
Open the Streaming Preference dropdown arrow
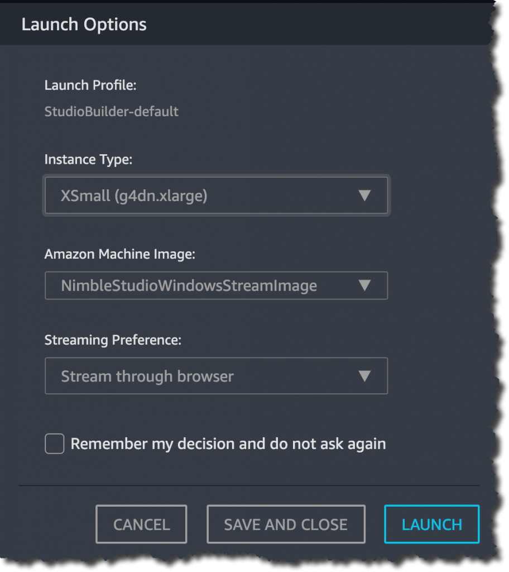tap(366, 376)
